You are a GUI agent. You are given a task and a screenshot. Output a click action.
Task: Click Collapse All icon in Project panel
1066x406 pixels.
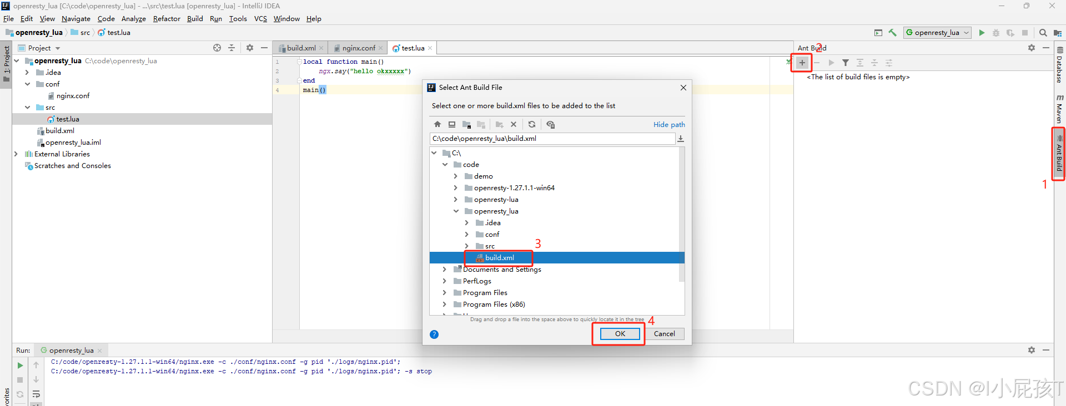[x=232, y=48]
